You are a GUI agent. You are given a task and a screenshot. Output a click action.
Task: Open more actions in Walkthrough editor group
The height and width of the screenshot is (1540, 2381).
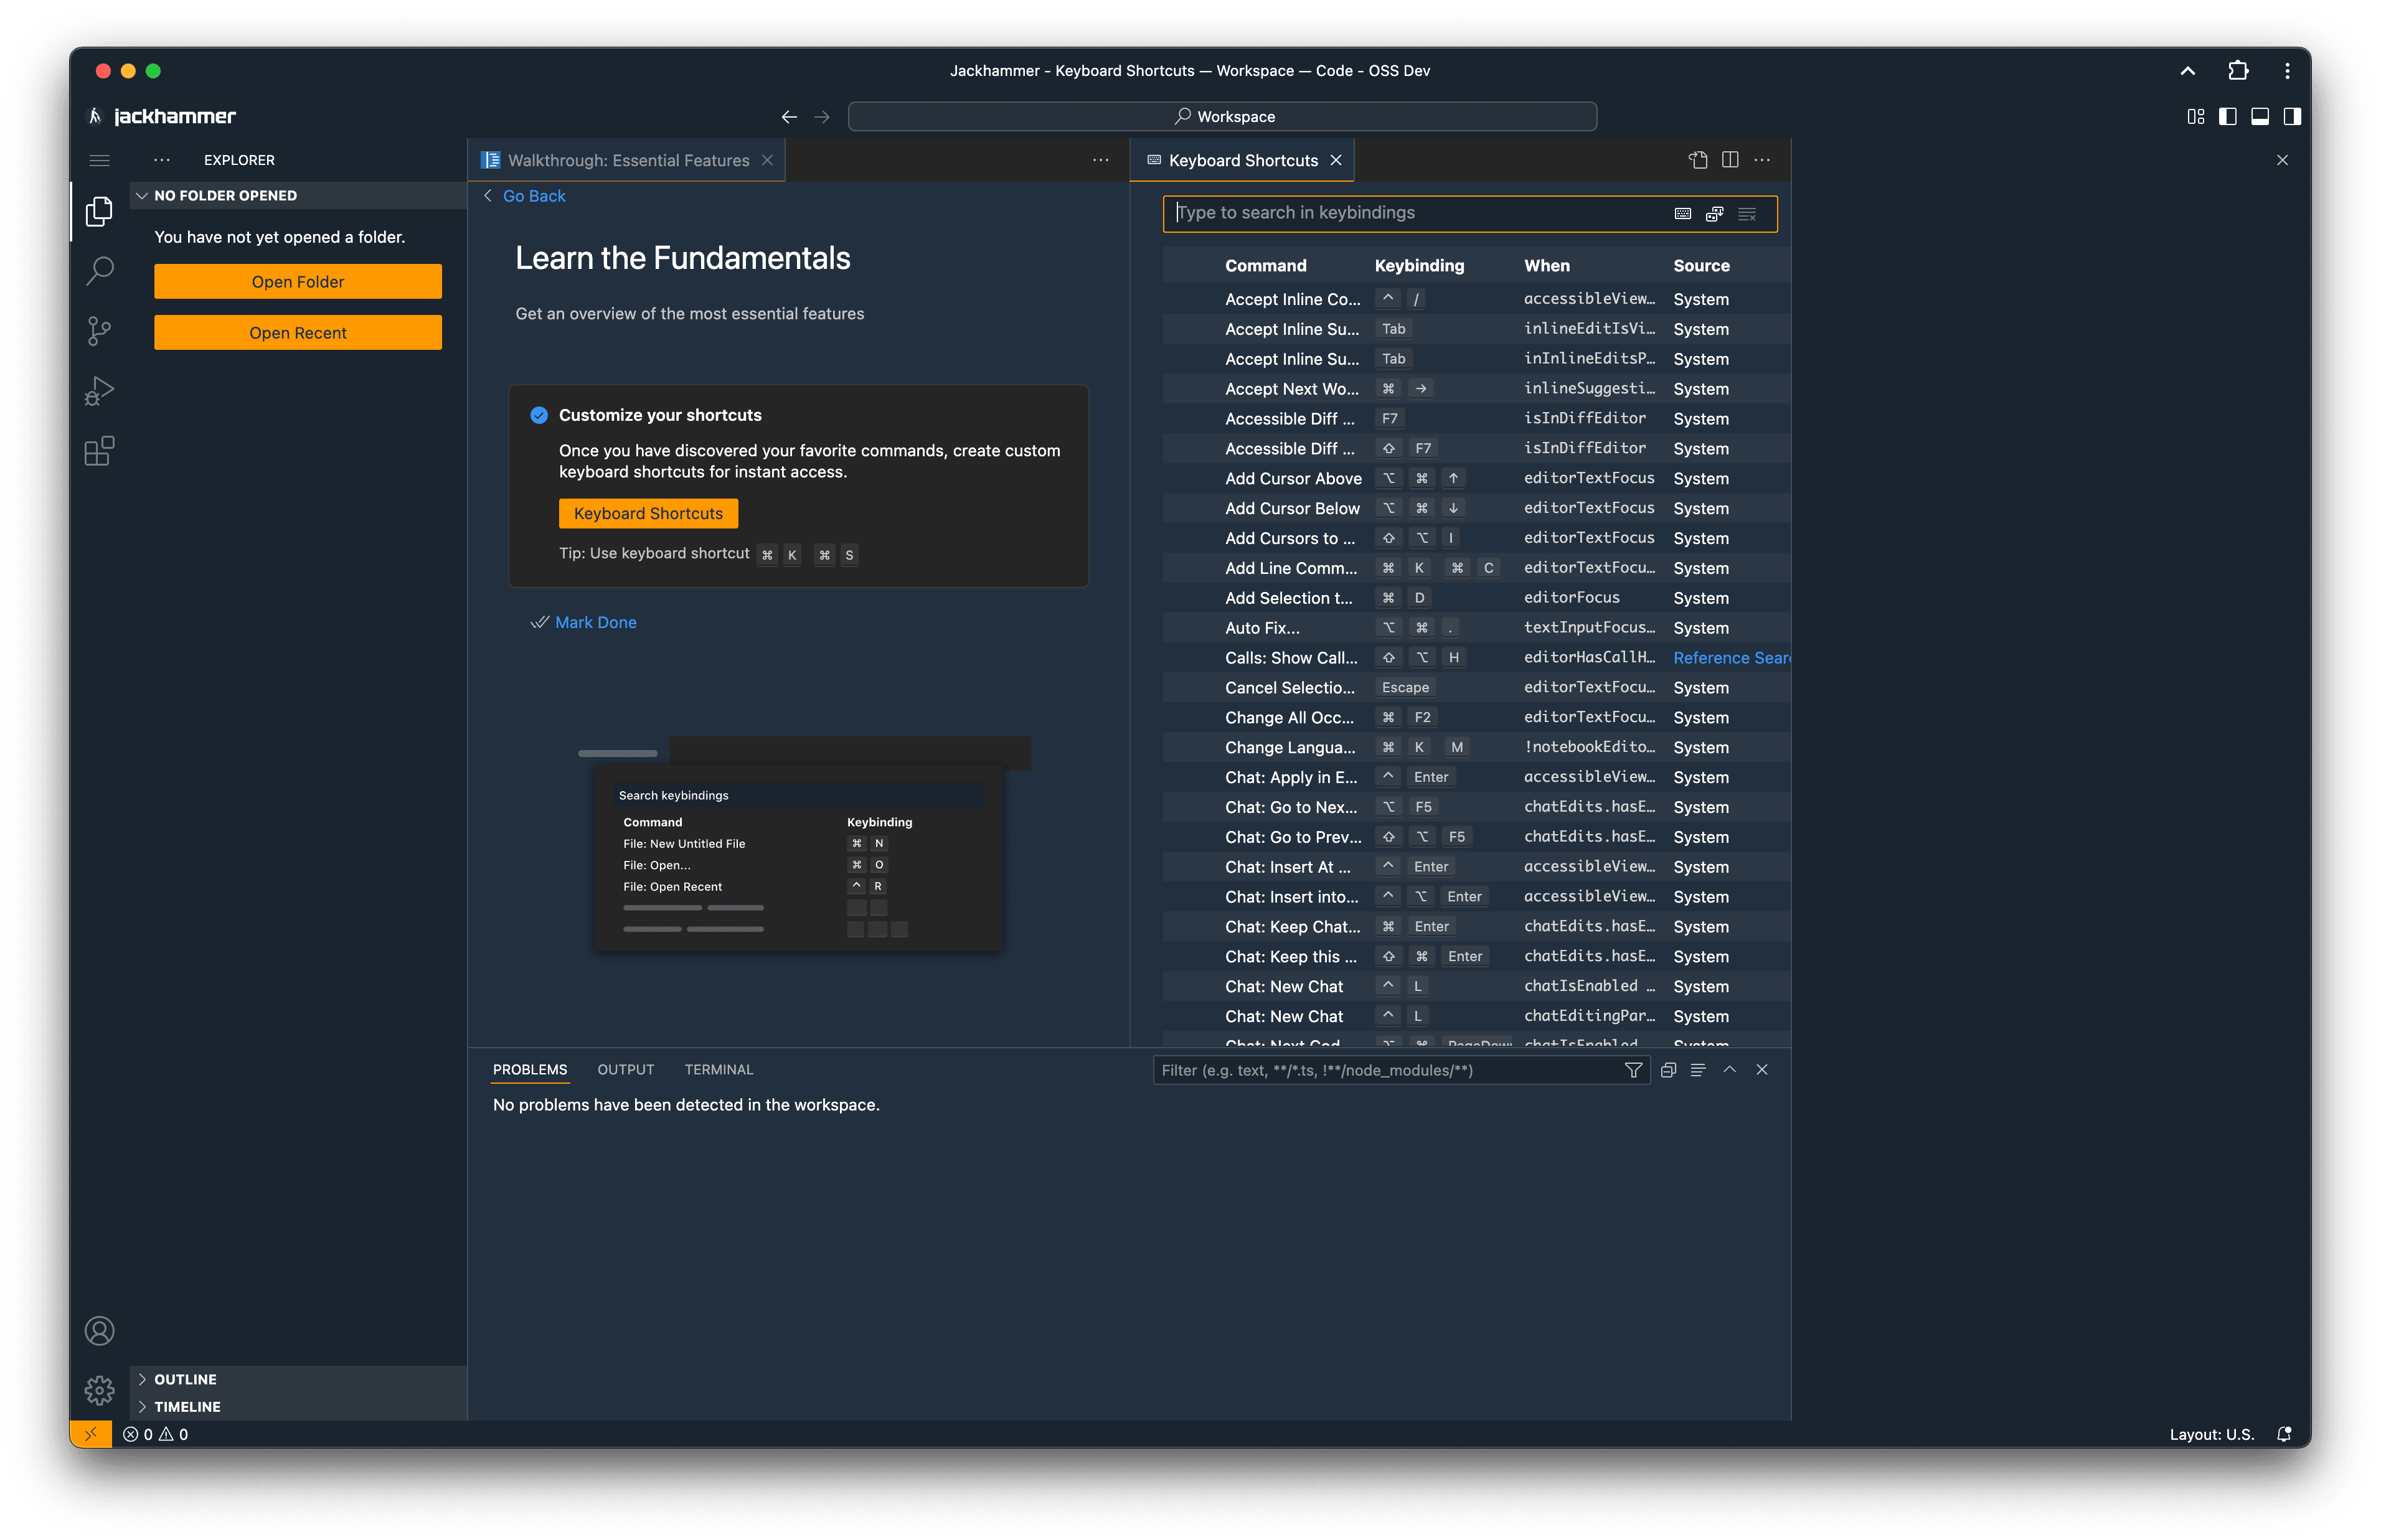[x=1100, y=160]
